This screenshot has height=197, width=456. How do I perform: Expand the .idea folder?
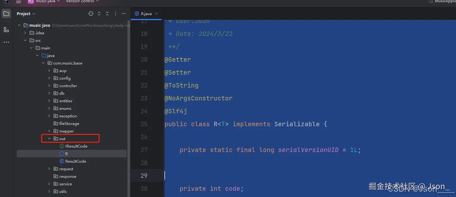click(x=25, y=33)
